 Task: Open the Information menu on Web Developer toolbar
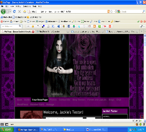[x=51, y=21]
